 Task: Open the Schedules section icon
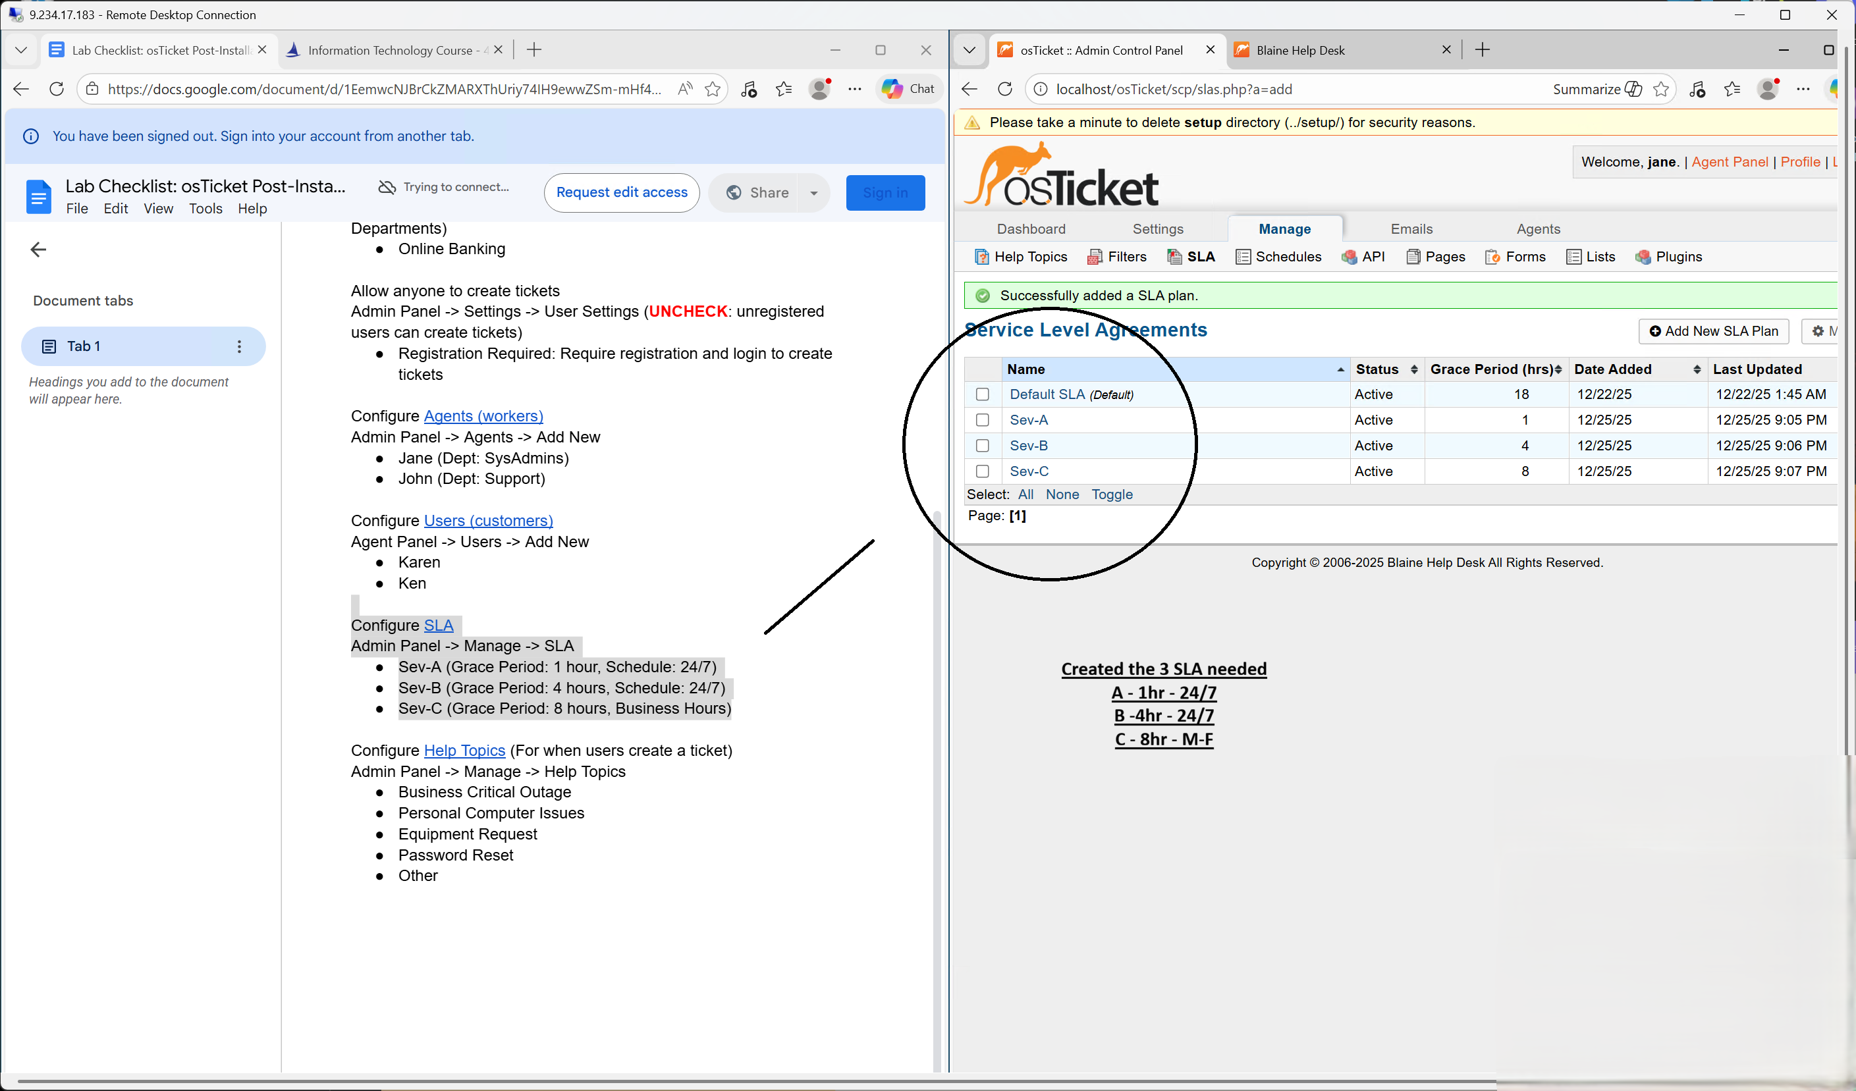(1243, 257)
